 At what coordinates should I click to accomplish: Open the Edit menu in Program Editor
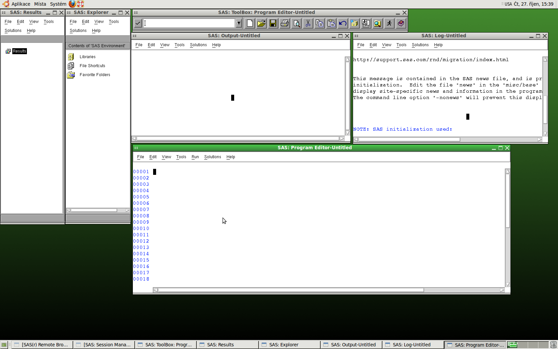pyautogui.click(x=153, y=157)
